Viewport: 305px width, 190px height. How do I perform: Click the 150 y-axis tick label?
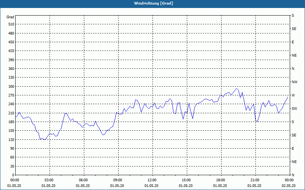[x=11, y=131]
